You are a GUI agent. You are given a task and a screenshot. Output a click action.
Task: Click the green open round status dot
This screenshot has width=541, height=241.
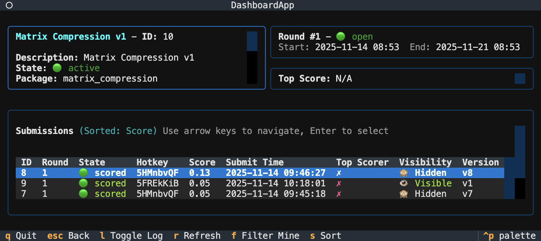(340, 37)
